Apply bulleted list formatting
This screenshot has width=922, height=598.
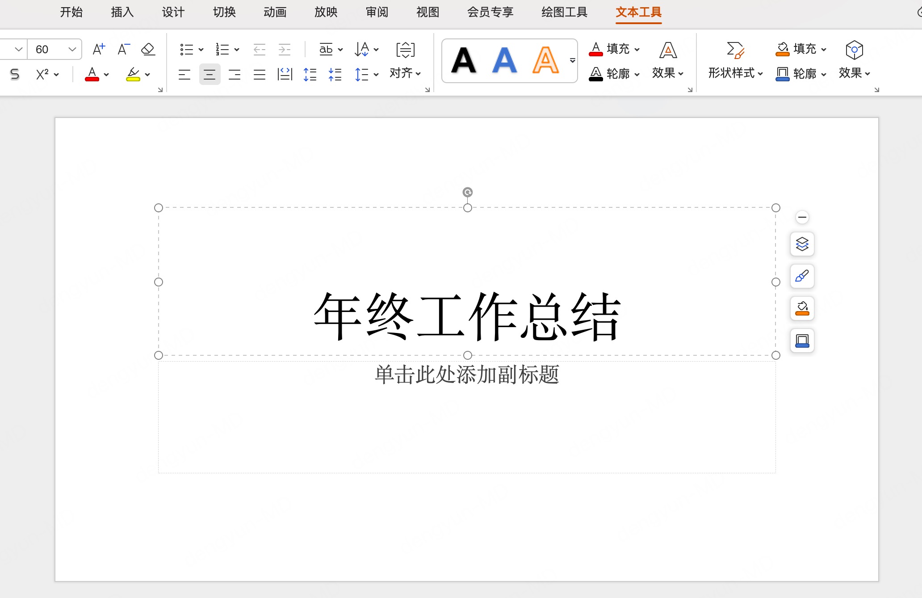pyautogui.click(x=187, y=49)
